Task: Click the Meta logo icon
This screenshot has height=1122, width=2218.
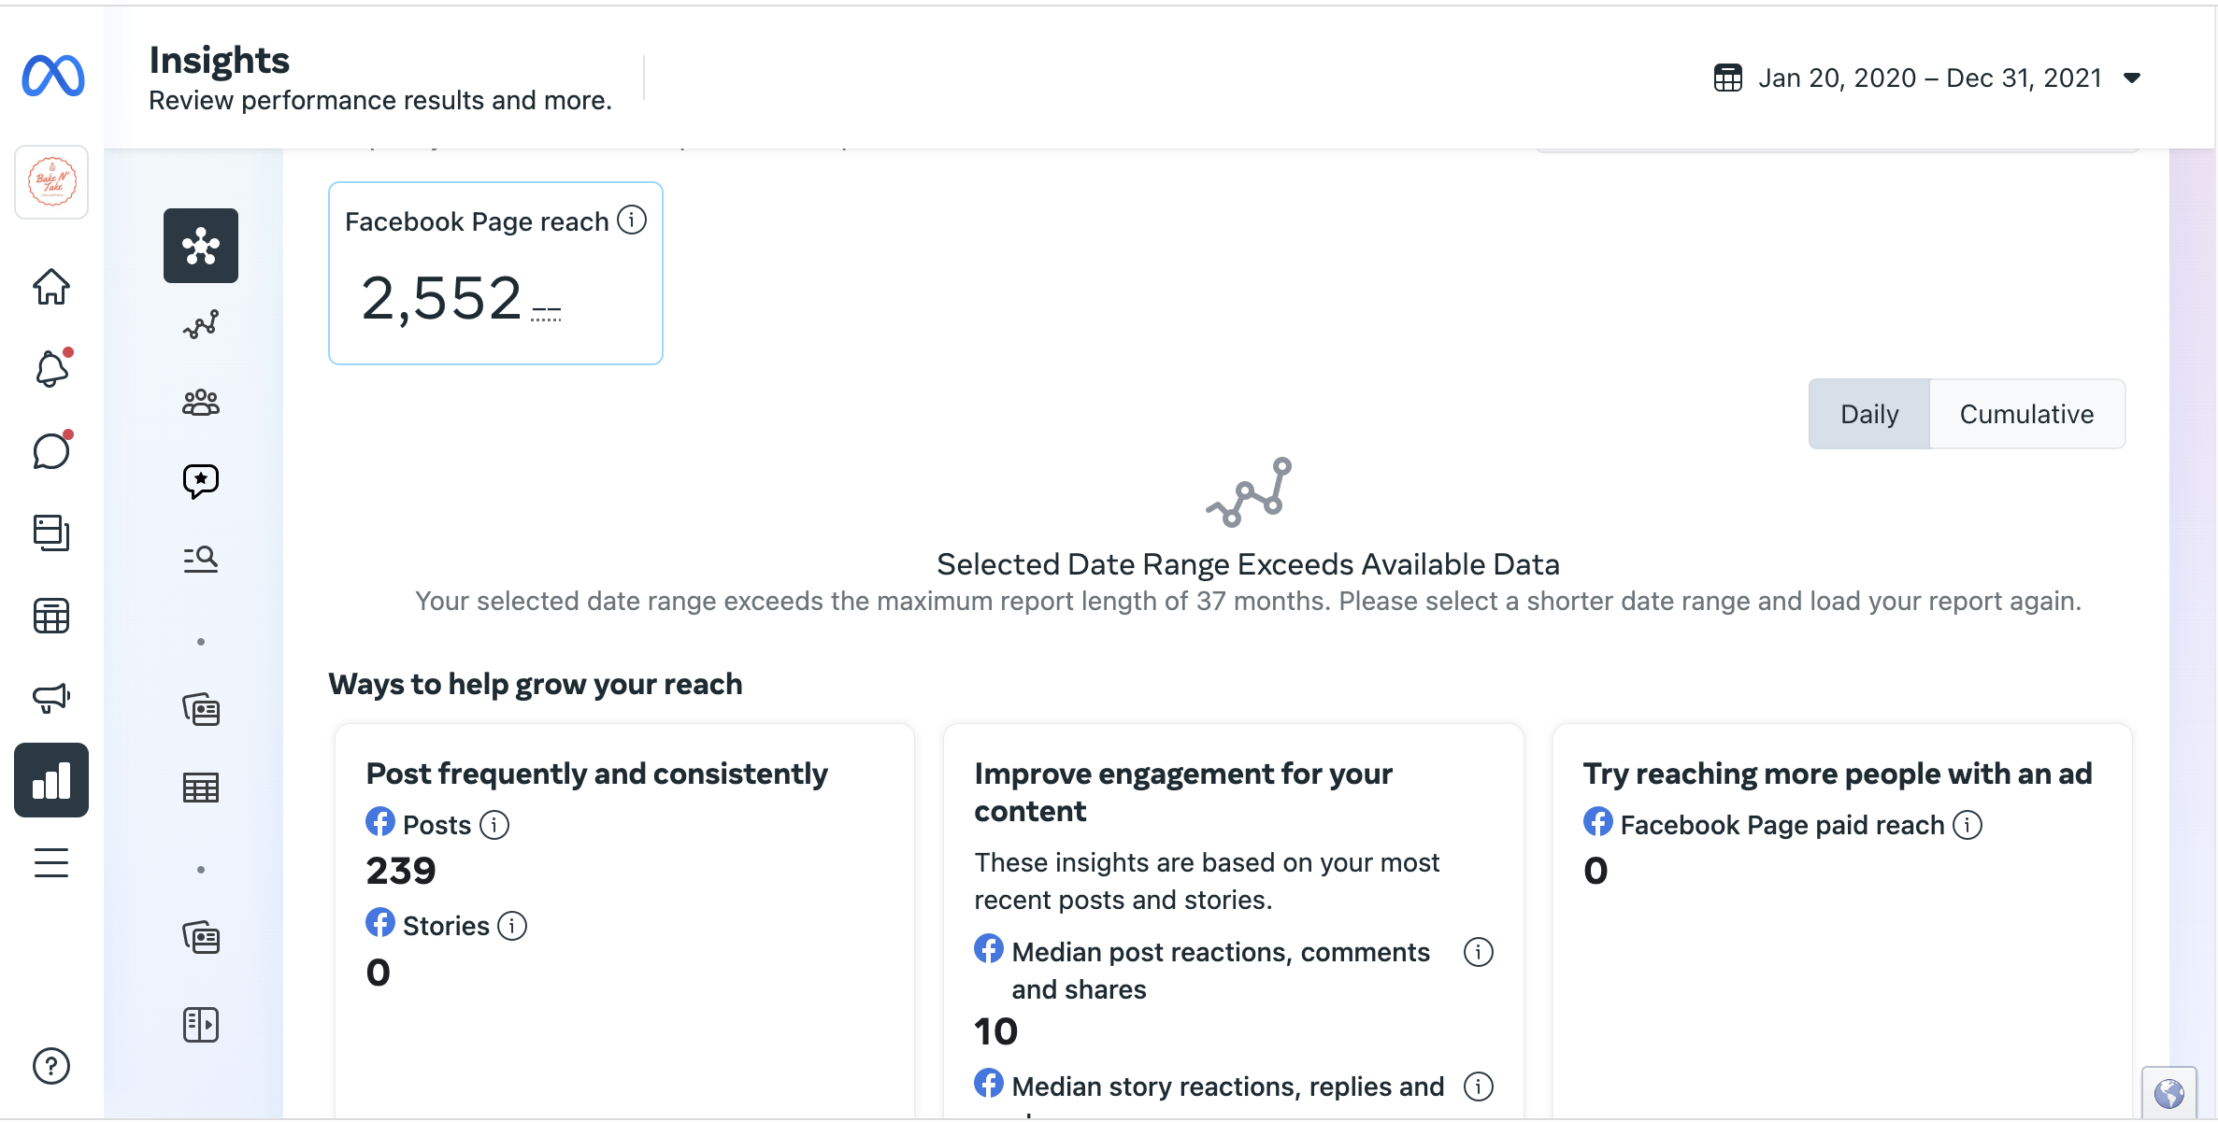Action: [53, 76]
